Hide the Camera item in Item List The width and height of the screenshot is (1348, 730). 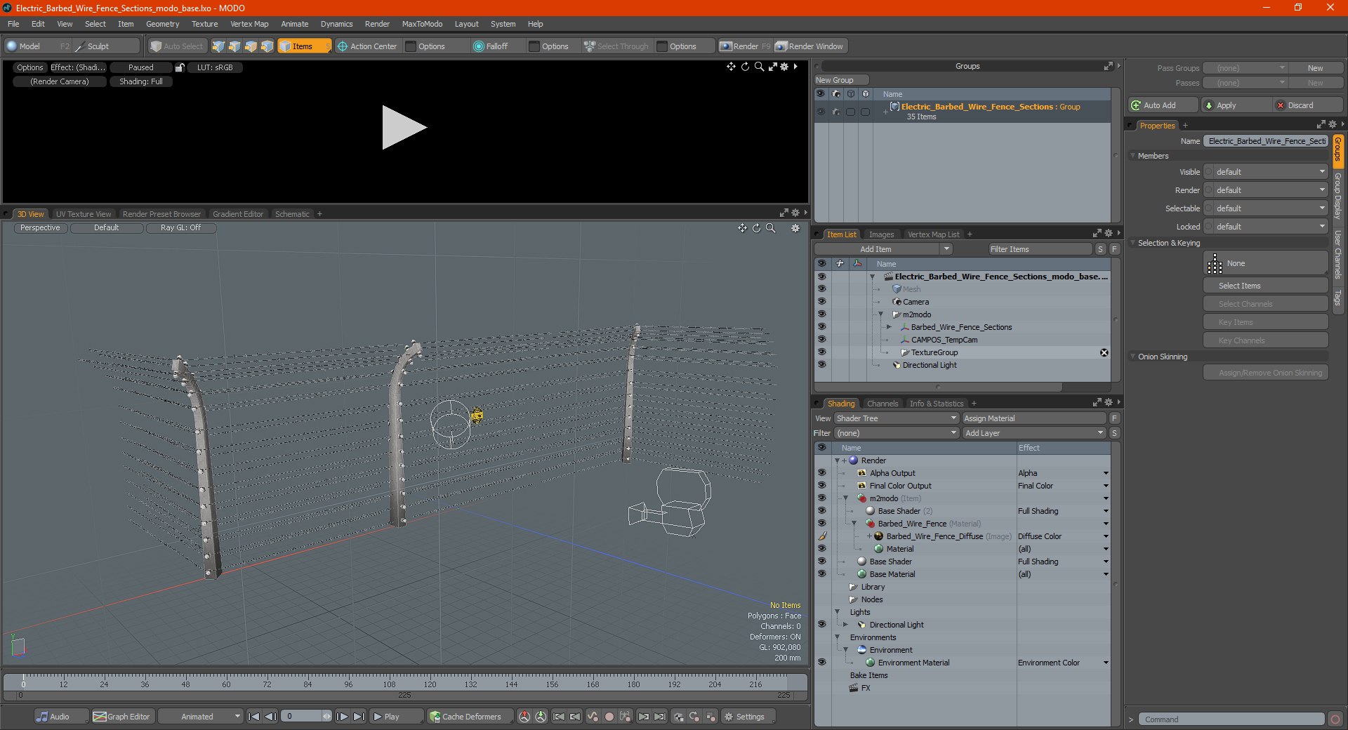821,302
